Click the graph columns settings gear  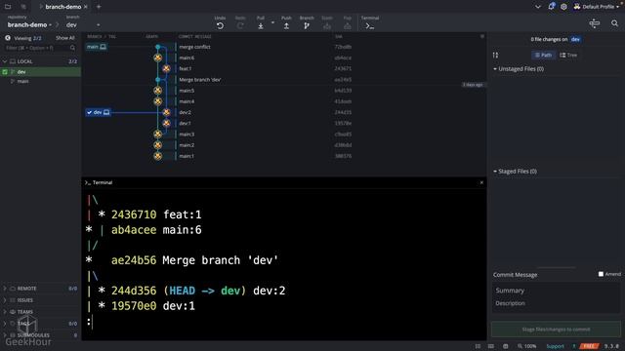tap(482, 36)
